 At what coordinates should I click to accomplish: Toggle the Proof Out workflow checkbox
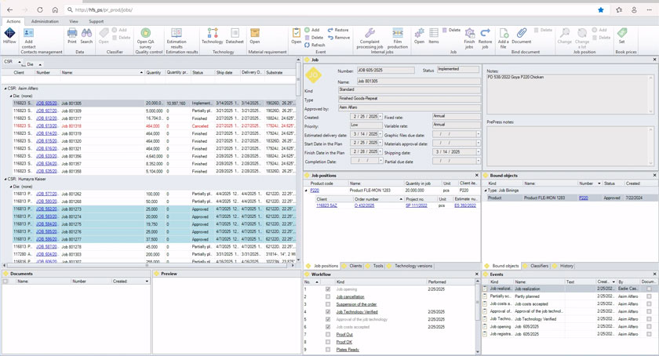(328, 335)
